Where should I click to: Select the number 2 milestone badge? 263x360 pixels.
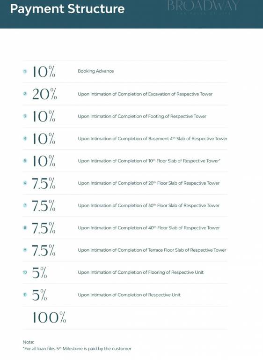coord(25,94)
